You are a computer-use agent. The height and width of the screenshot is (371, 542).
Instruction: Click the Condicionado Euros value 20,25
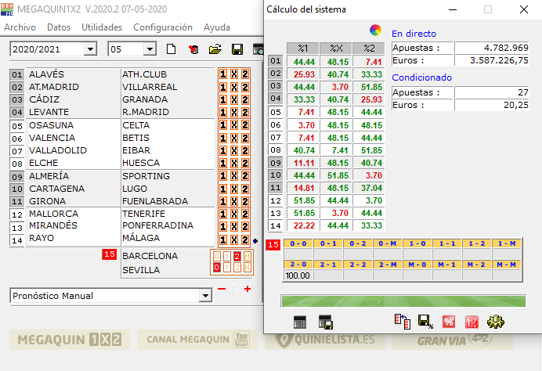(x=491, y=105)
